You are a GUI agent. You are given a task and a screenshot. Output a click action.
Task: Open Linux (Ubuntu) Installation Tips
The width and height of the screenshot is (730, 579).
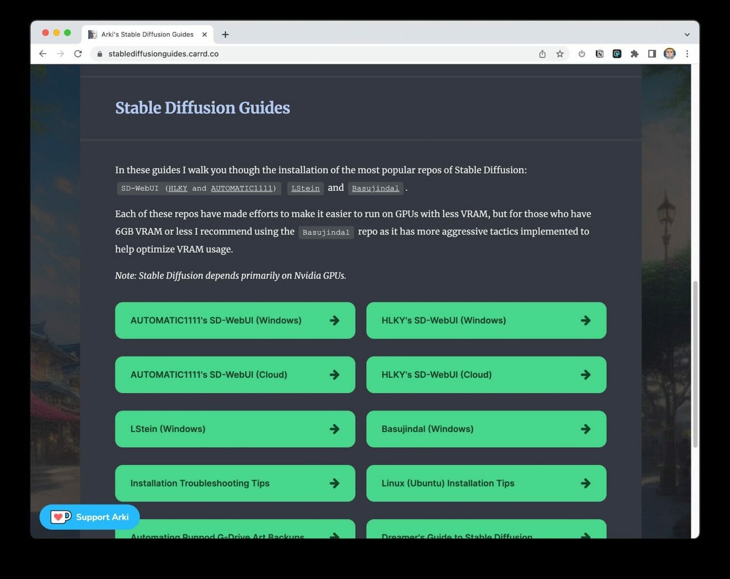pos(486,483)
